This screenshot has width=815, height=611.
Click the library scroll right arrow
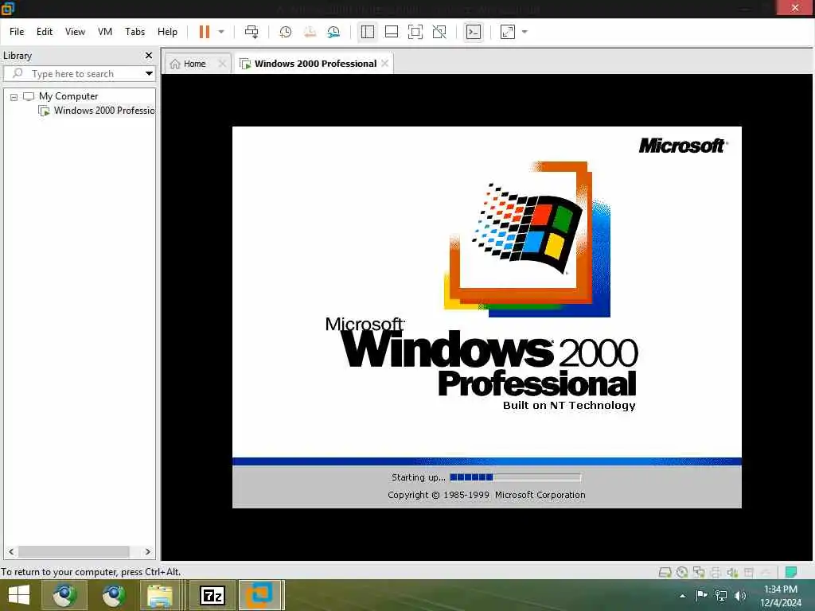click(x=147, y=552)
